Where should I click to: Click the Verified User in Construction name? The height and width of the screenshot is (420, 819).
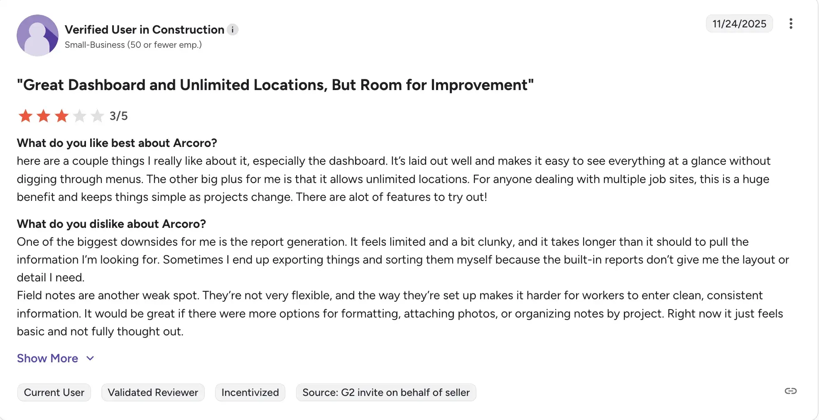click(145, 30)
